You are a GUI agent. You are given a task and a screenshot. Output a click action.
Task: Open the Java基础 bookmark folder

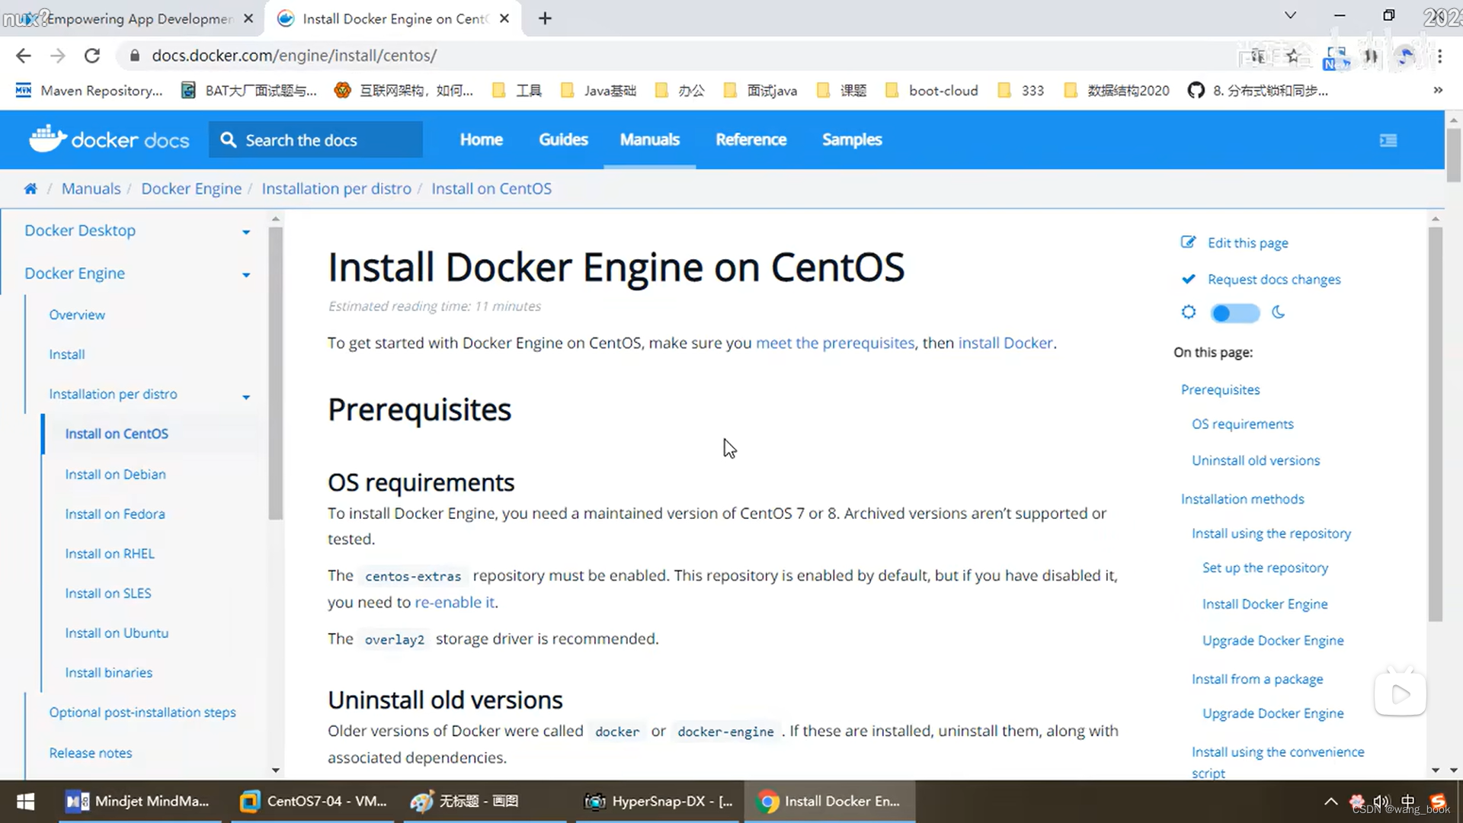[599, 91]
